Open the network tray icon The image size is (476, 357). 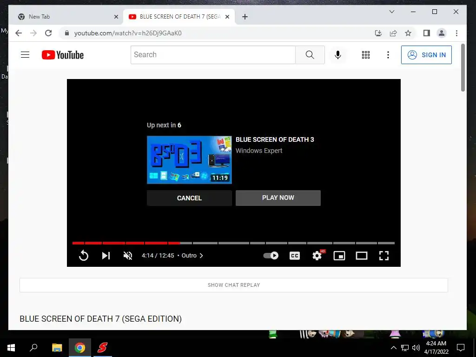(405, 348)
